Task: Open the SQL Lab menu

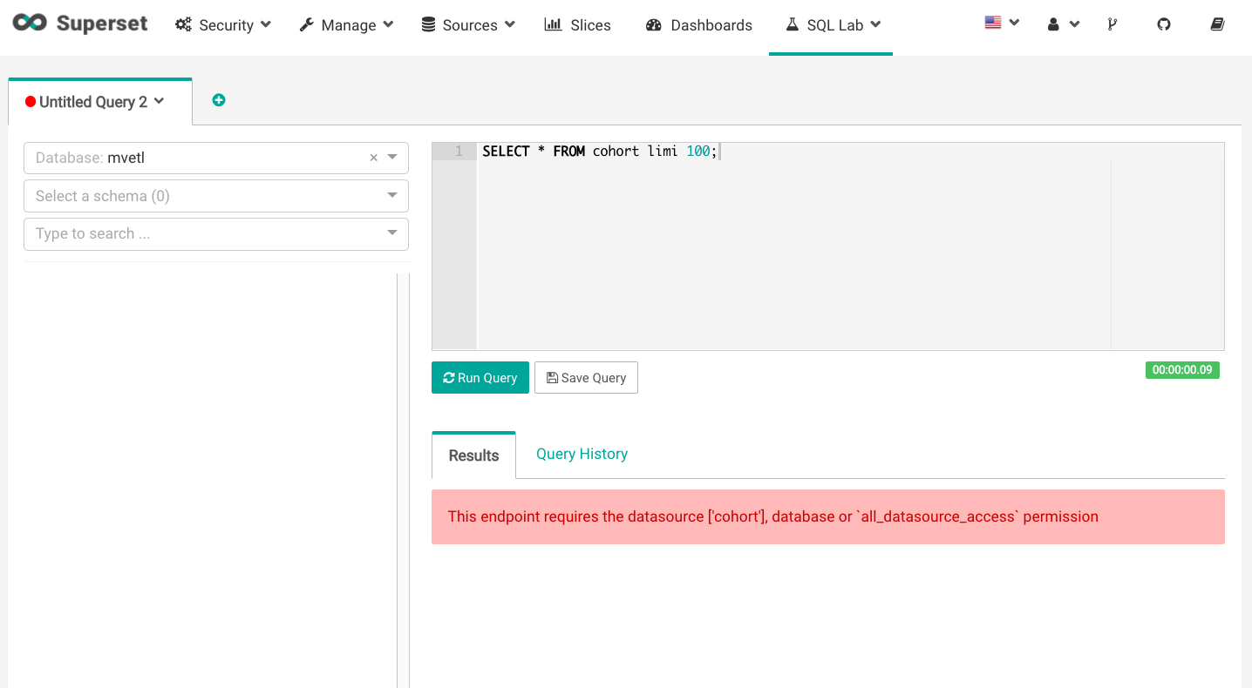Action: coord(833,25)
